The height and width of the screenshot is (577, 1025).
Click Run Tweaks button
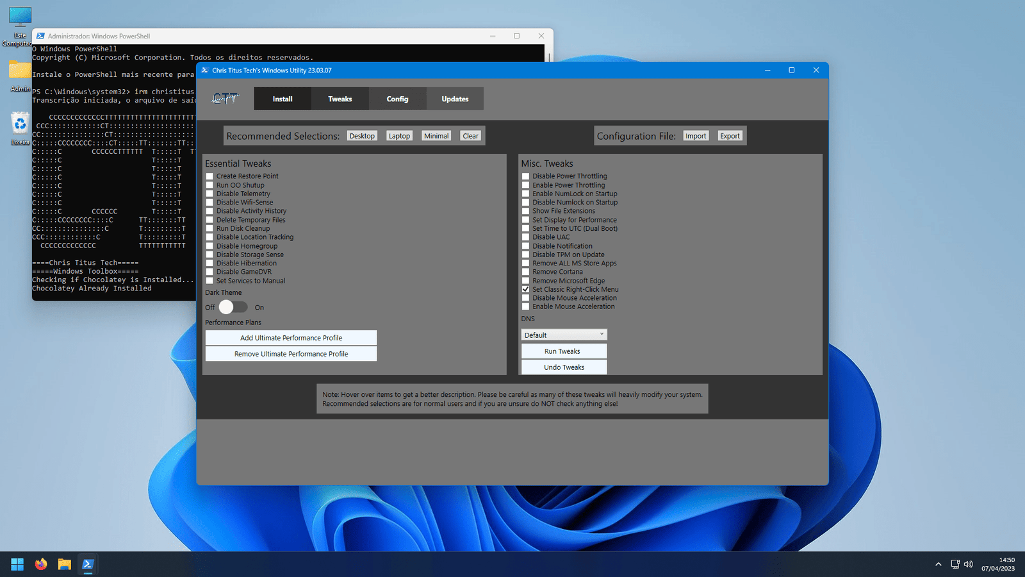(x=564, y=351)
